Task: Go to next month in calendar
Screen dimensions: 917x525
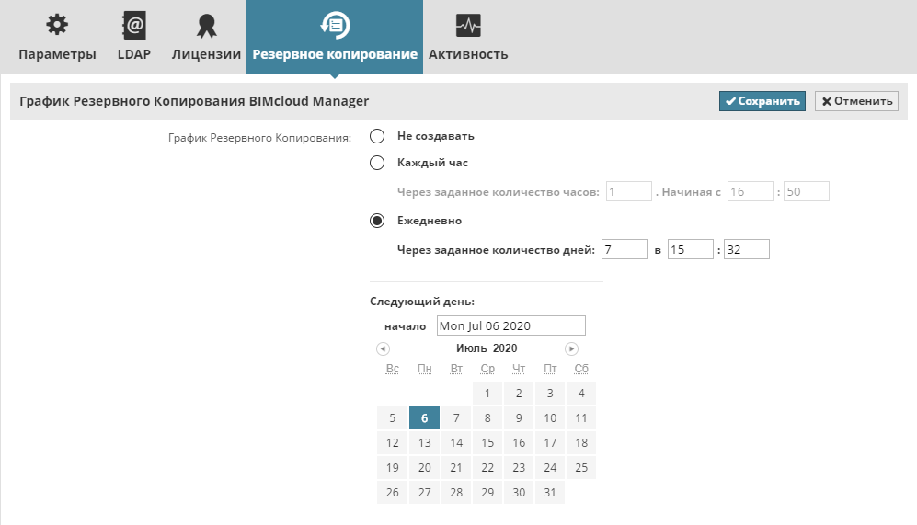Action: (x=571, y=348)
